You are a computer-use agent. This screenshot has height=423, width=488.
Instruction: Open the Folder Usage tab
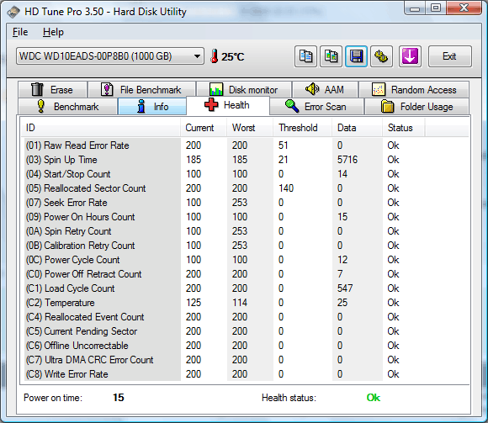click(x=416, y=107)
